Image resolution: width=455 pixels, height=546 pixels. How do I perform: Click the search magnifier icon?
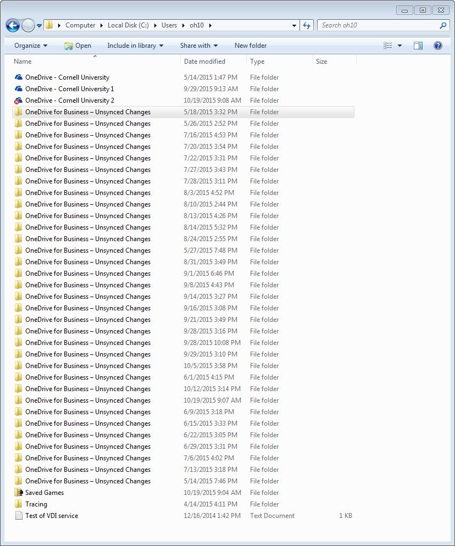click(x=443, y=25)
